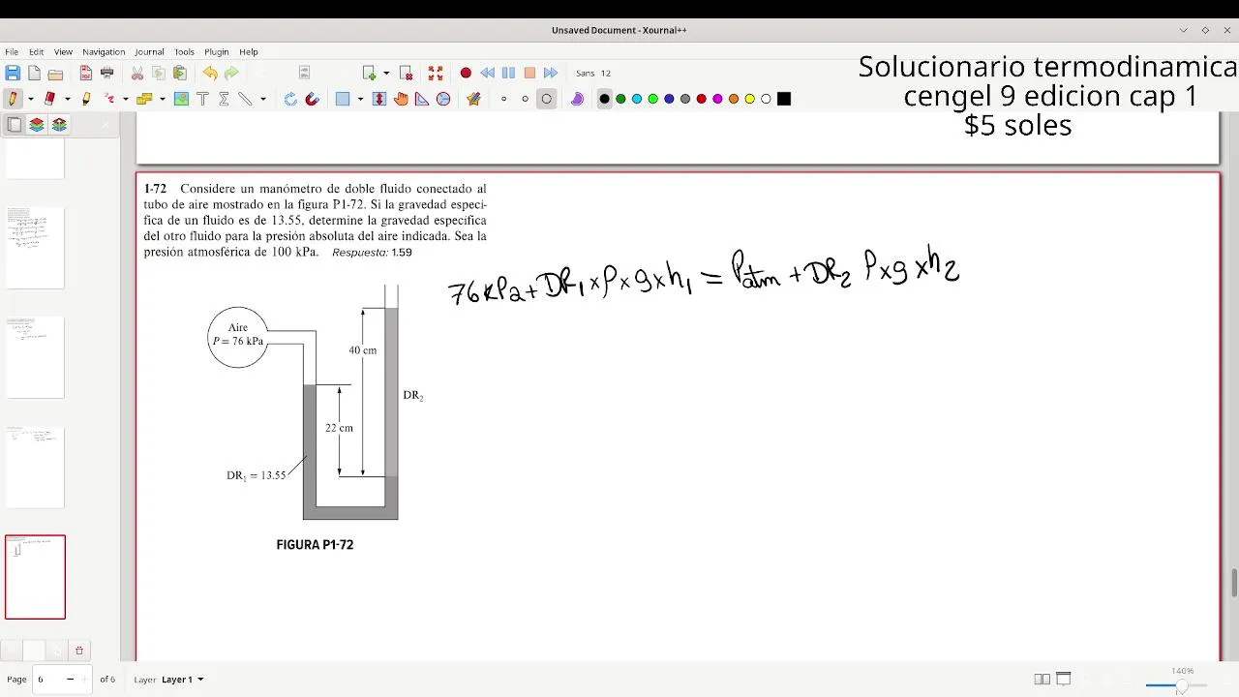1239x697 pixels.
Task: Start audio recording with the red dot
Action: 466,73
